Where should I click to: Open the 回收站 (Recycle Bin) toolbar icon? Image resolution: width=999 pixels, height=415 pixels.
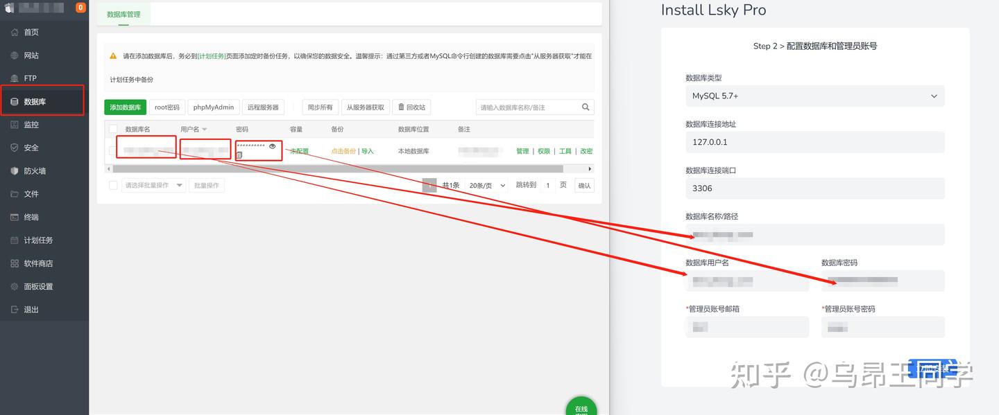412,107
